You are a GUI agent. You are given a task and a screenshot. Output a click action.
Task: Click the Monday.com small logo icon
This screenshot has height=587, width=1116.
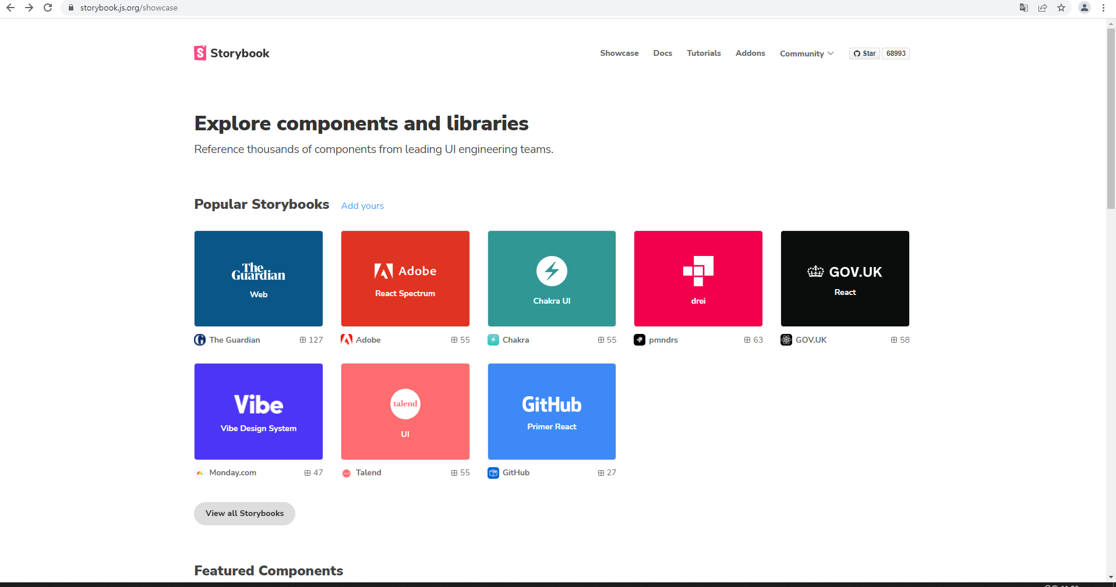[200, 473]
